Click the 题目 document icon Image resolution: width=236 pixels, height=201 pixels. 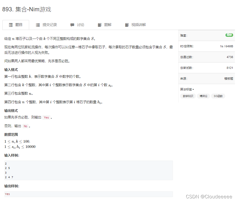(x=11, y=25)
